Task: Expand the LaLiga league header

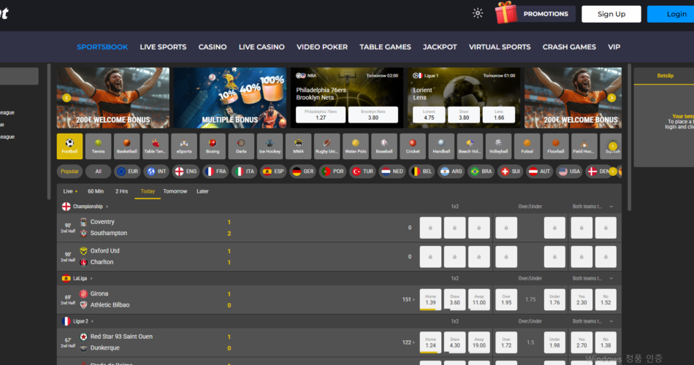Action: coord(82,278)
